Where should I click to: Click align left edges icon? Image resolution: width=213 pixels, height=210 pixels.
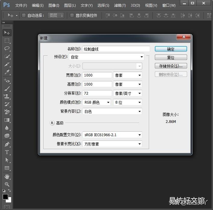(132, 15)
